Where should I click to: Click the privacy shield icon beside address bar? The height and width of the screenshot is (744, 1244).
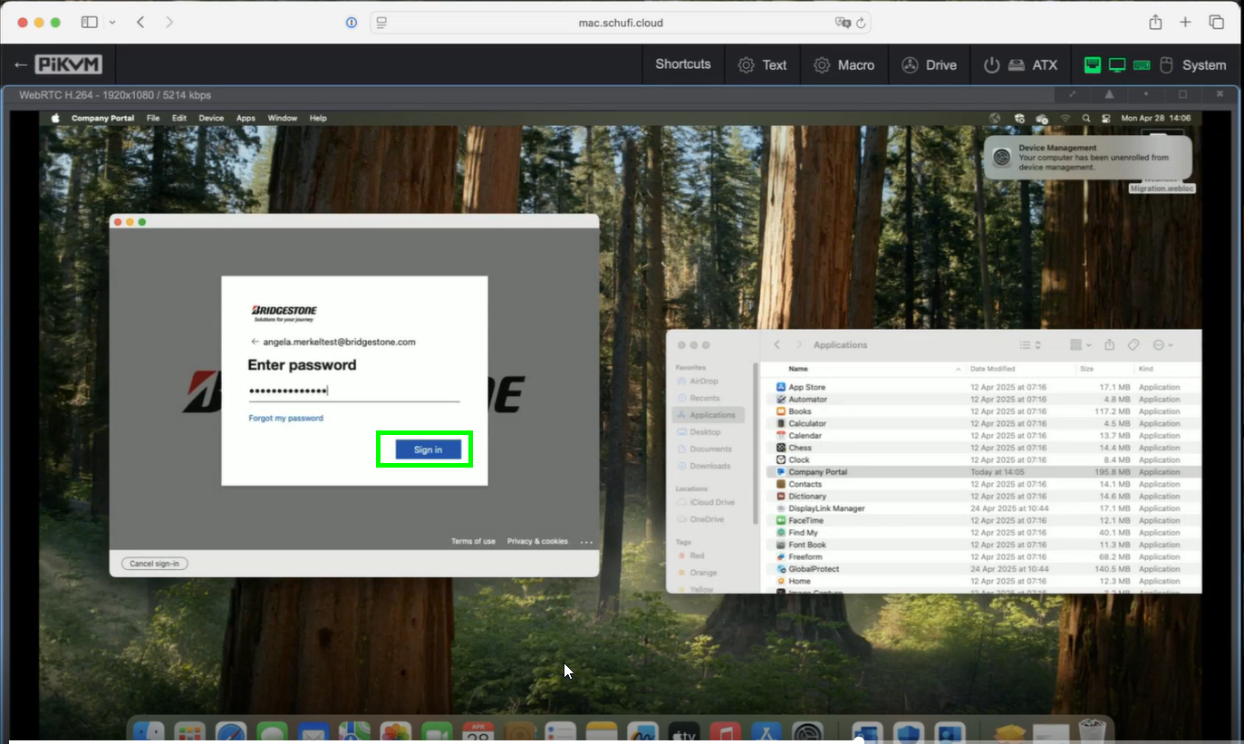pos(352,23)
